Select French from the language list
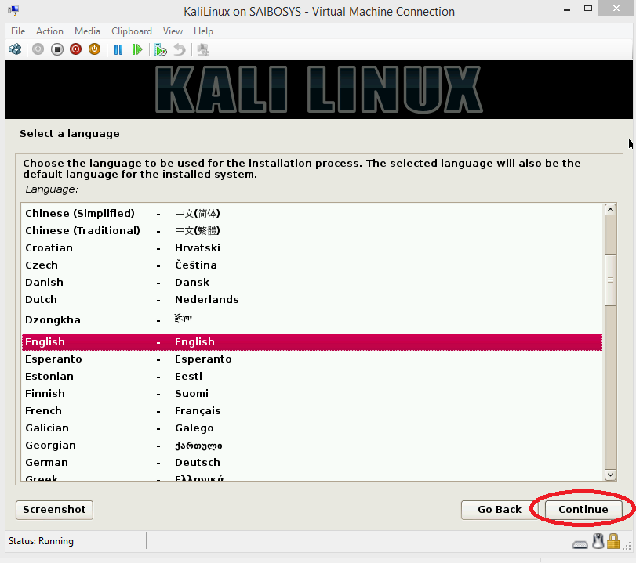 pos(312,411)
